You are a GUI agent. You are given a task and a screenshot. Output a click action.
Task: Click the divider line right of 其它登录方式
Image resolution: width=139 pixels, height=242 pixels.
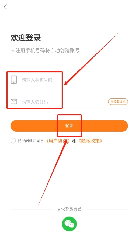(107, 209)
